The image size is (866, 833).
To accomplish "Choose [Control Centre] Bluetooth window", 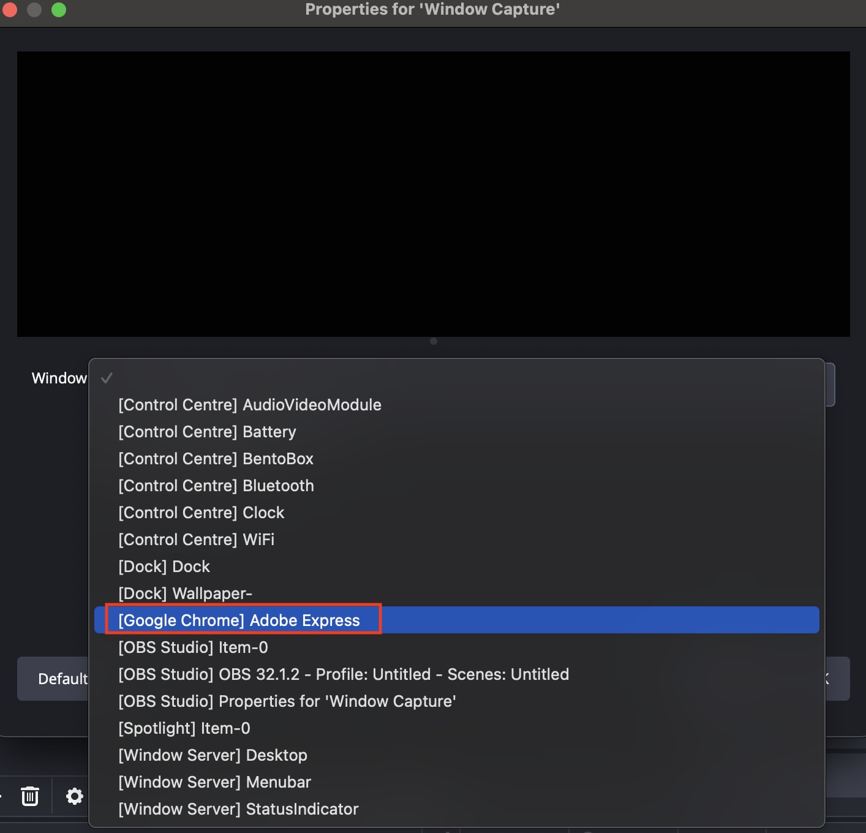I will click(457, 486).
